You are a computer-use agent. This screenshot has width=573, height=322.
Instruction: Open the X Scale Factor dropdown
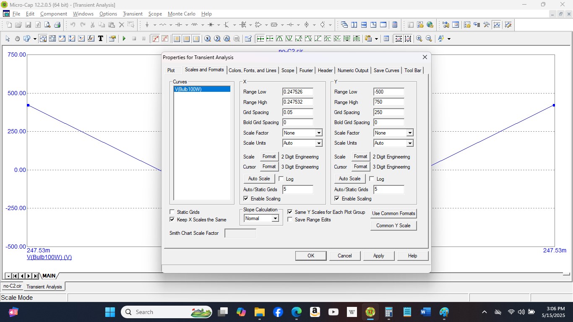(319, 133)
